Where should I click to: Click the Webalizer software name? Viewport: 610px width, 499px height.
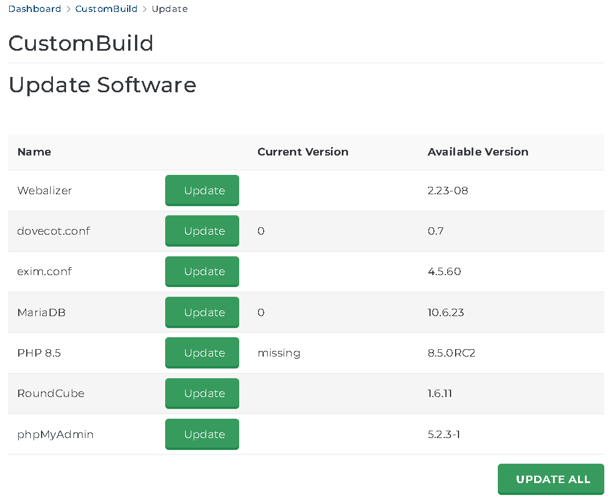[x=44, y=191]
